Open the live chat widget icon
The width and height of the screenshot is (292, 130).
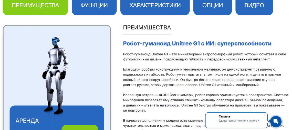pos(276,121)
